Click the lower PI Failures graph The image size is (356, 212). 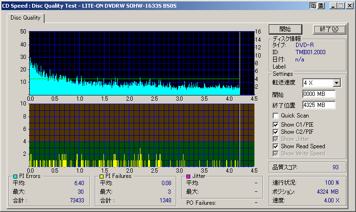pos(142,135)
